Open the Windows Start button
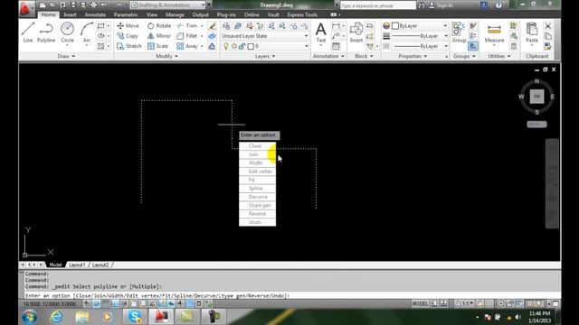Screen dimensions: 579x325 (29, 317)
